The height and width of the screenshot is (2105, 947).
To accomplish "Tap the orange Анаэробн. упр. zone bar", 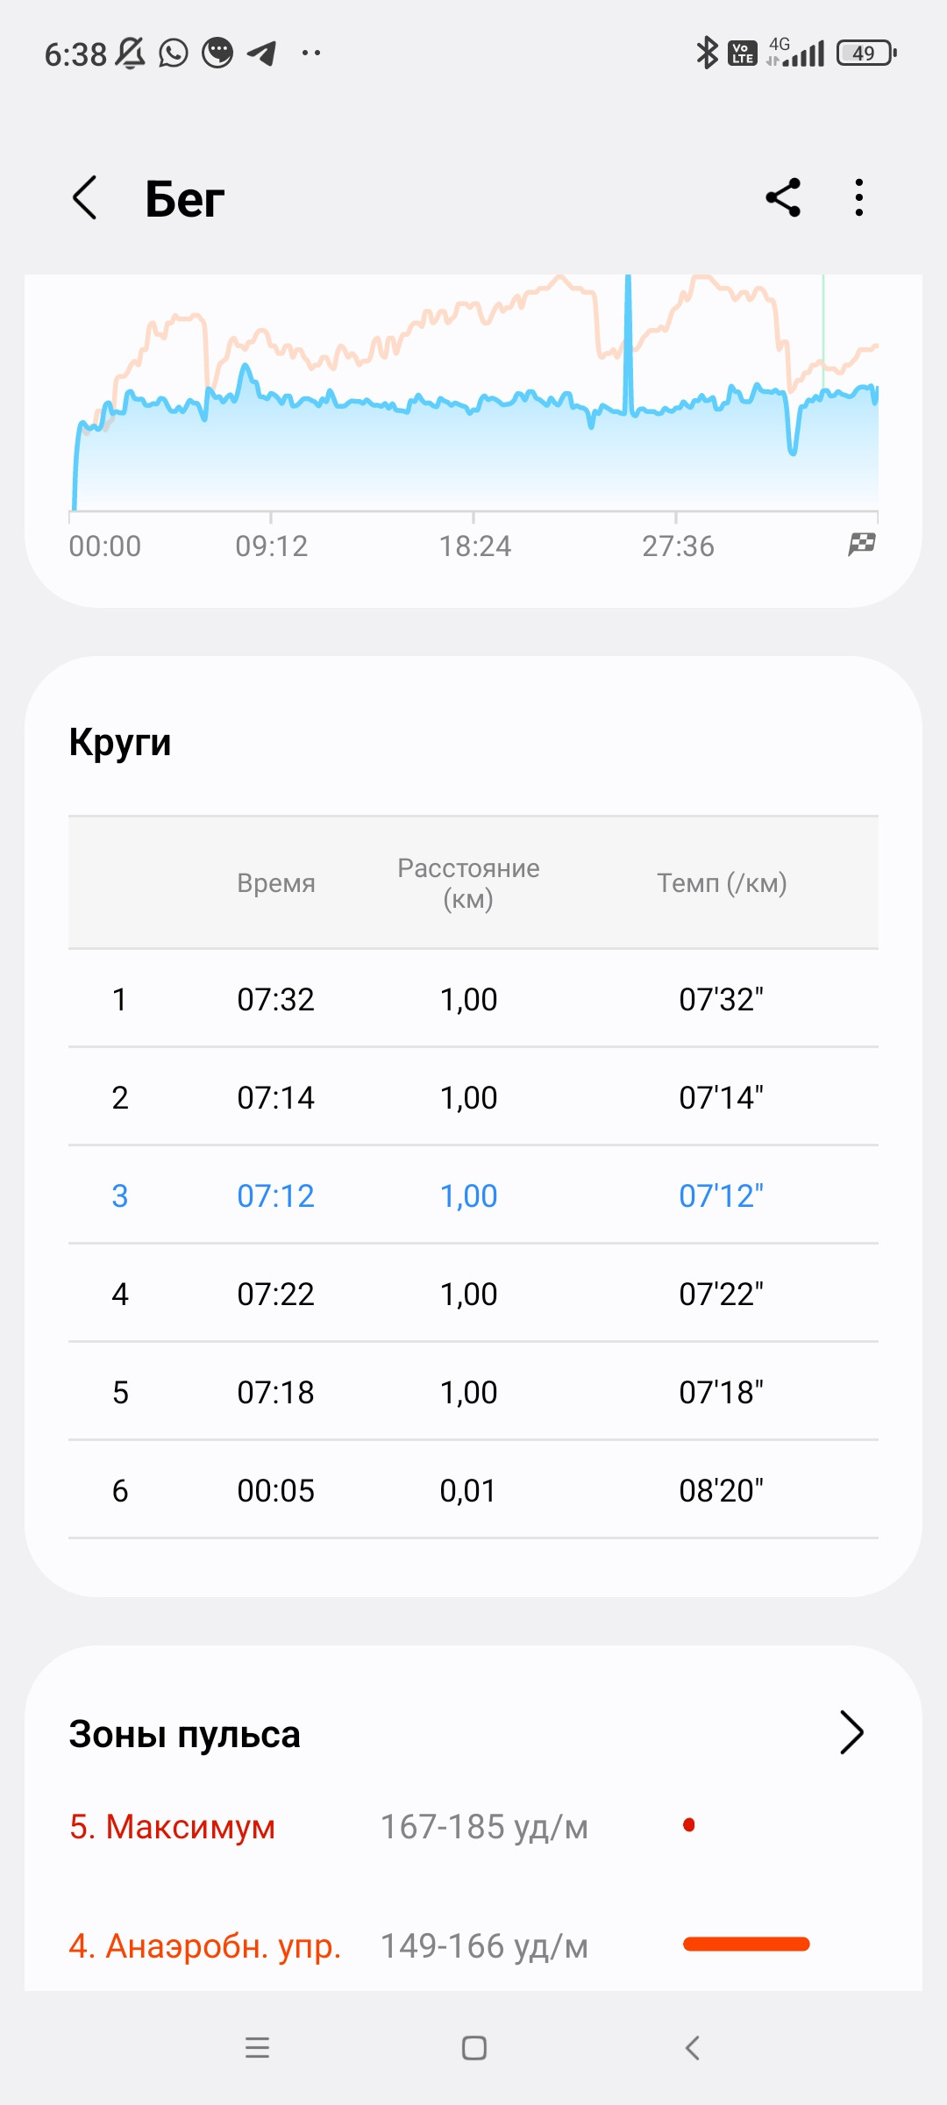I will [746, 1944].
